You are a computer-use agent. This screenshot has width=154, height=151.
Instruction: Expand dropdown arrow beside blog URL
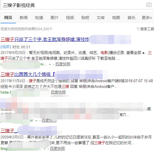click(x=45, y=149)
